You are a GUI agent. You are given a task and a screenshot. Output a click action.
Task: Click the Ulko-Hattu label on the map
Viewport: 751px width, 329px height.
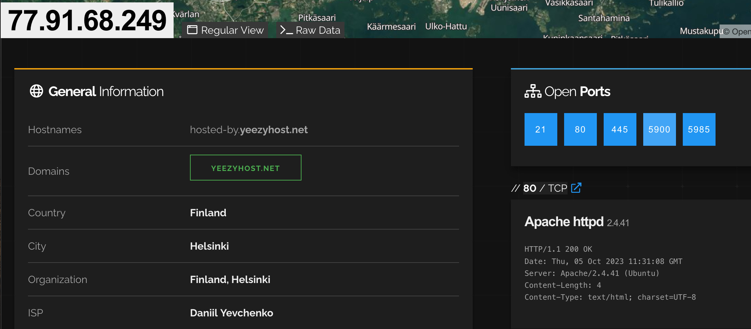coord(446,26)
